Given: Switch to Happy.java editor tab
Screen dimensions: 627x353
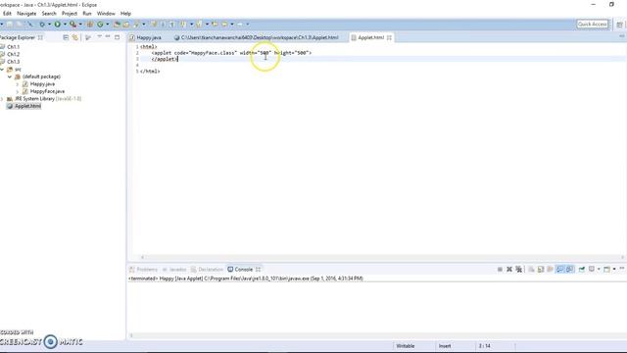Looking at the screenshot, I should tap(146, 37).
